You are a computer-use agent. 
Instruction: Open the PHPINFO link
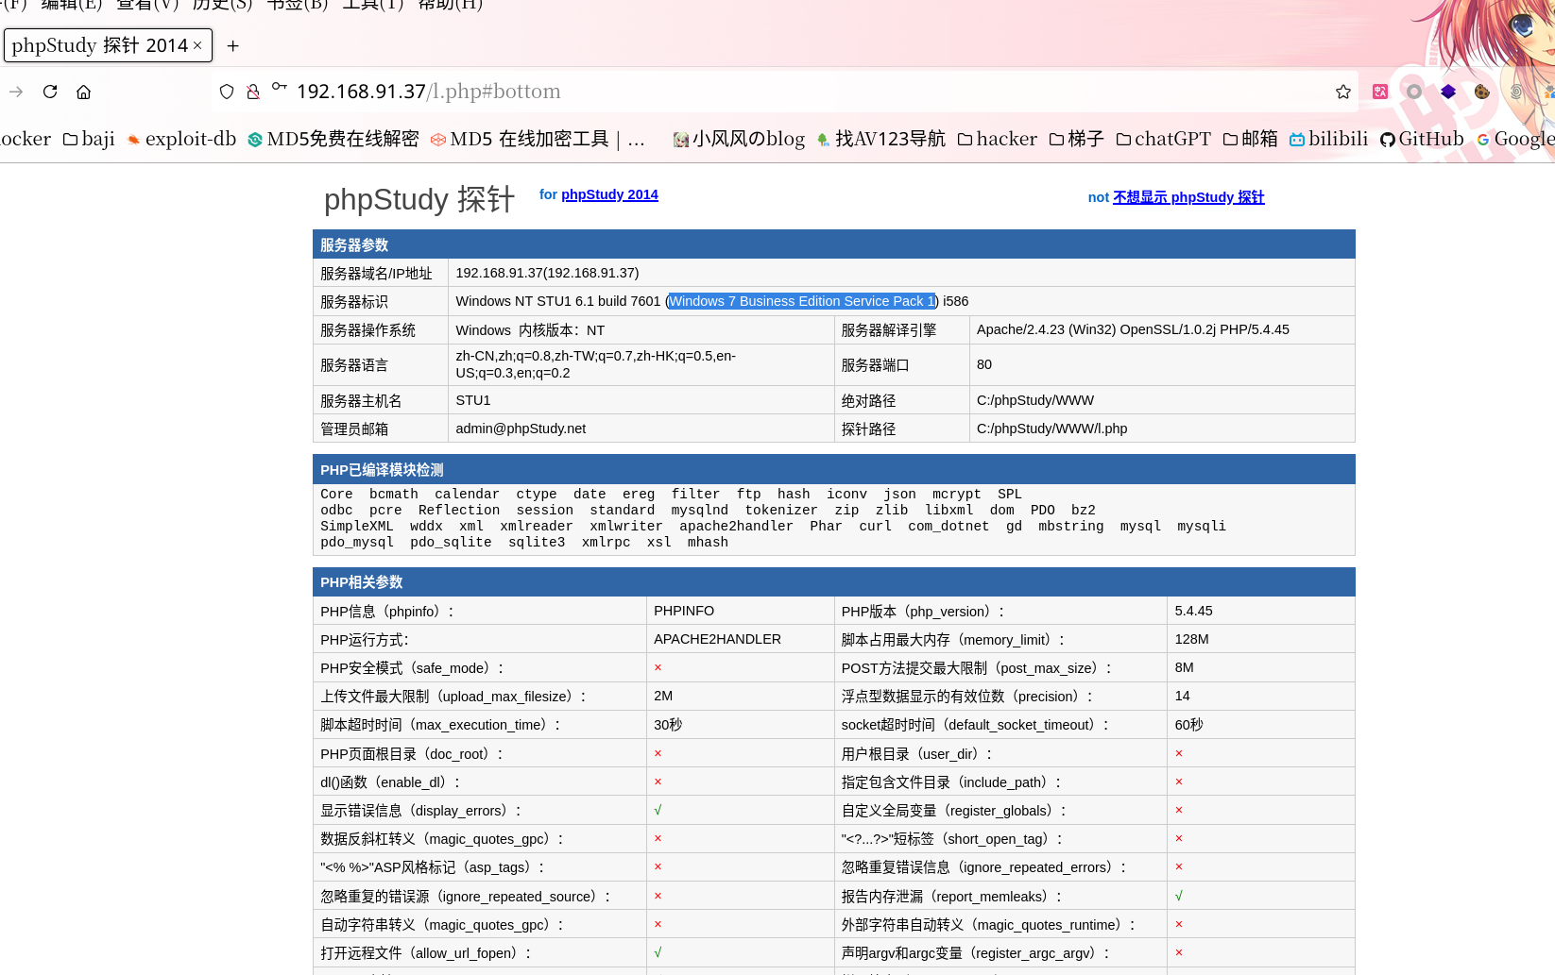coord(684,611)
